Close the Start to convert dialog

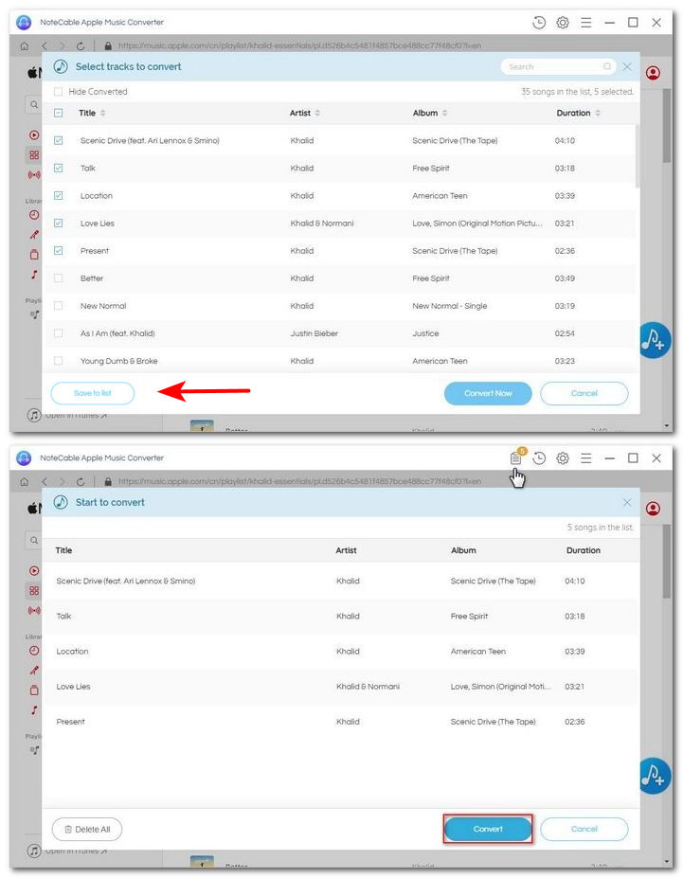pos(627,502)
